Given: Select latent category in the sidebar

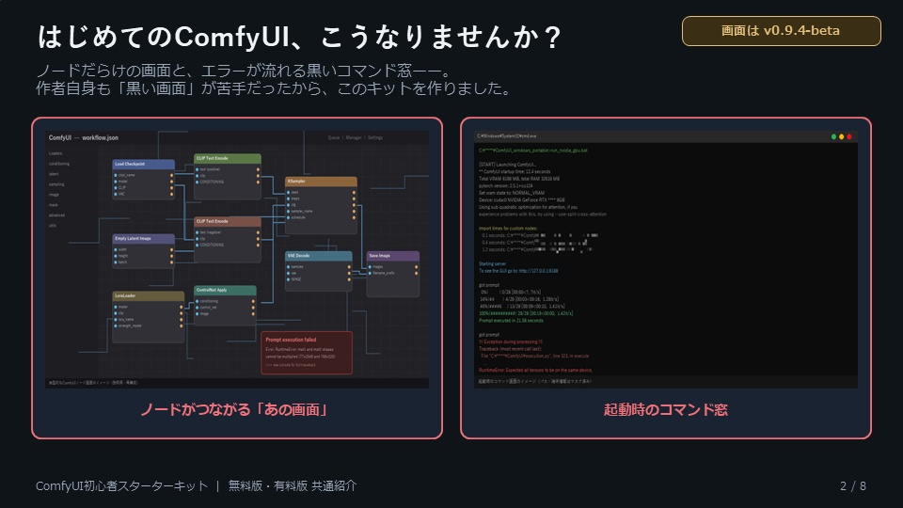Looking at the screenshot, I should (54, 174).
